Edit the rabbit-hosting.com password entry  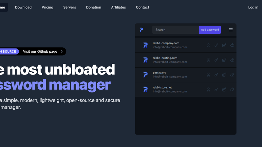point(224,60)
